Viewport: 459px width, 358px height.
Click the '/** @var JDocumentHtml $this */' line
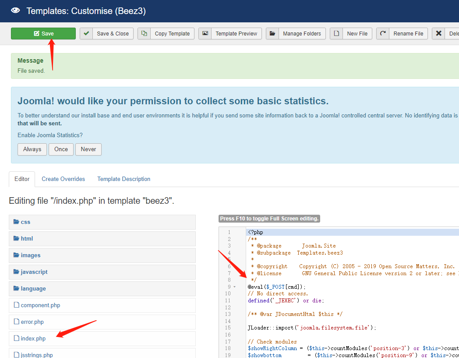(x=295, y=314)
